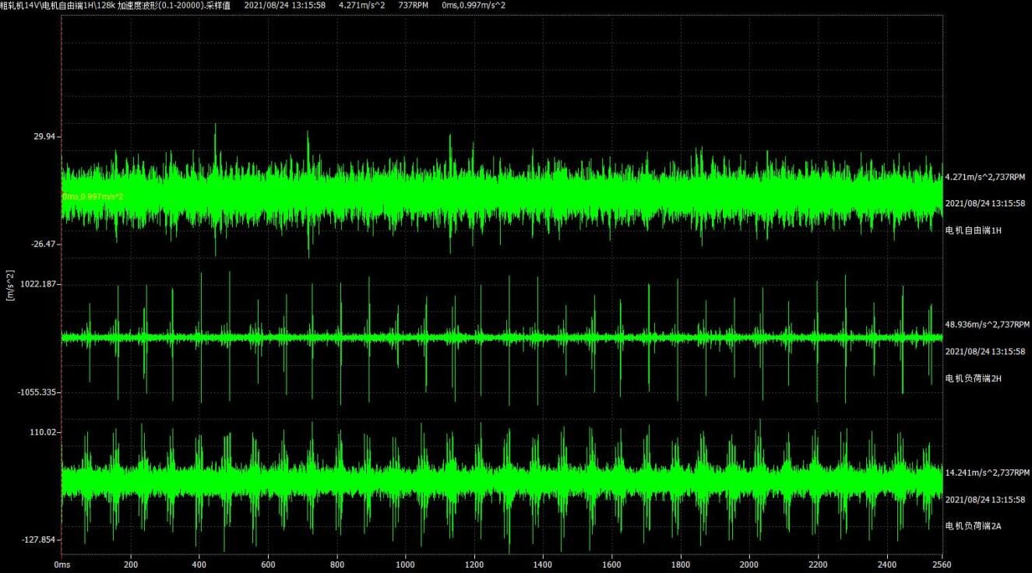Click the 48.936m/s^2,737RPM reading

(988, 325)
